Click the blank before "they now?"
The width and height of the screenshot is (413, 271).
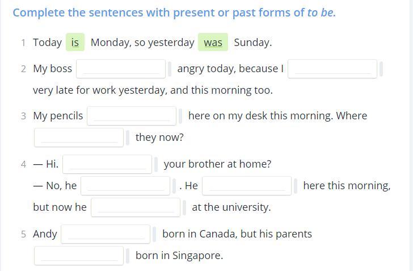pos(79,137)
